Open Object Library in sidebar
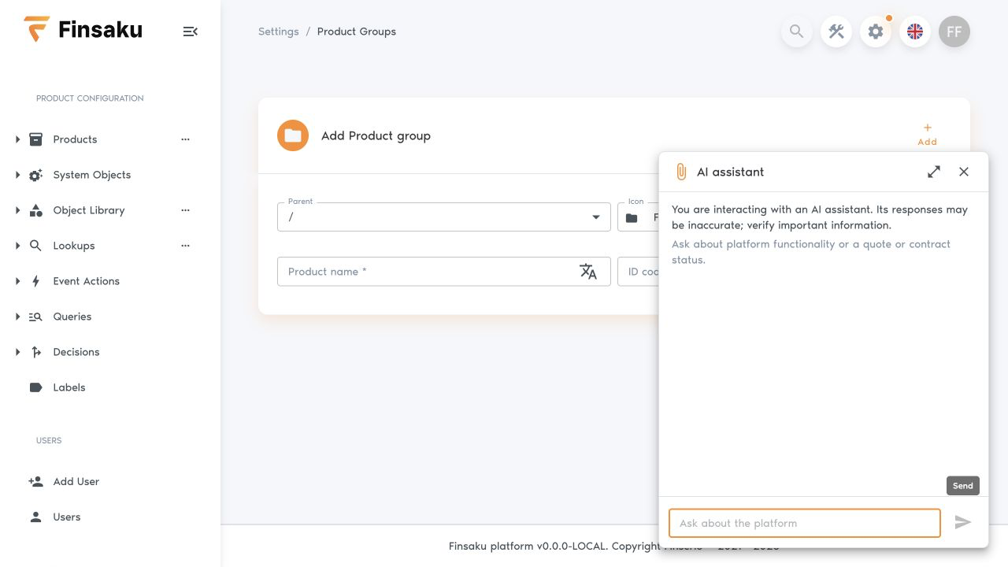Image resolution: width=1008 pixels, height=567 pixels. [88, 210]
